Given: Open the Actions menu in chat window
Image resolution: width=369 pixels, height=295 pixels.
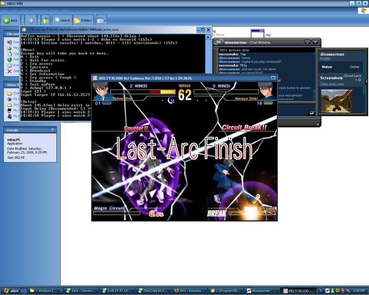Looking at the screenshot, I should pyautogui.click(x=235, y=50).
